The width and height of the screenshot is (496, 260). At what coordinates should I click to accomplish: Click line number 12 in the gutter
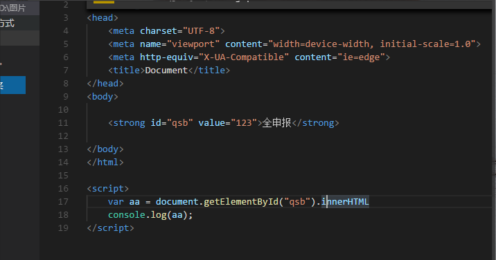pos(63,136)
